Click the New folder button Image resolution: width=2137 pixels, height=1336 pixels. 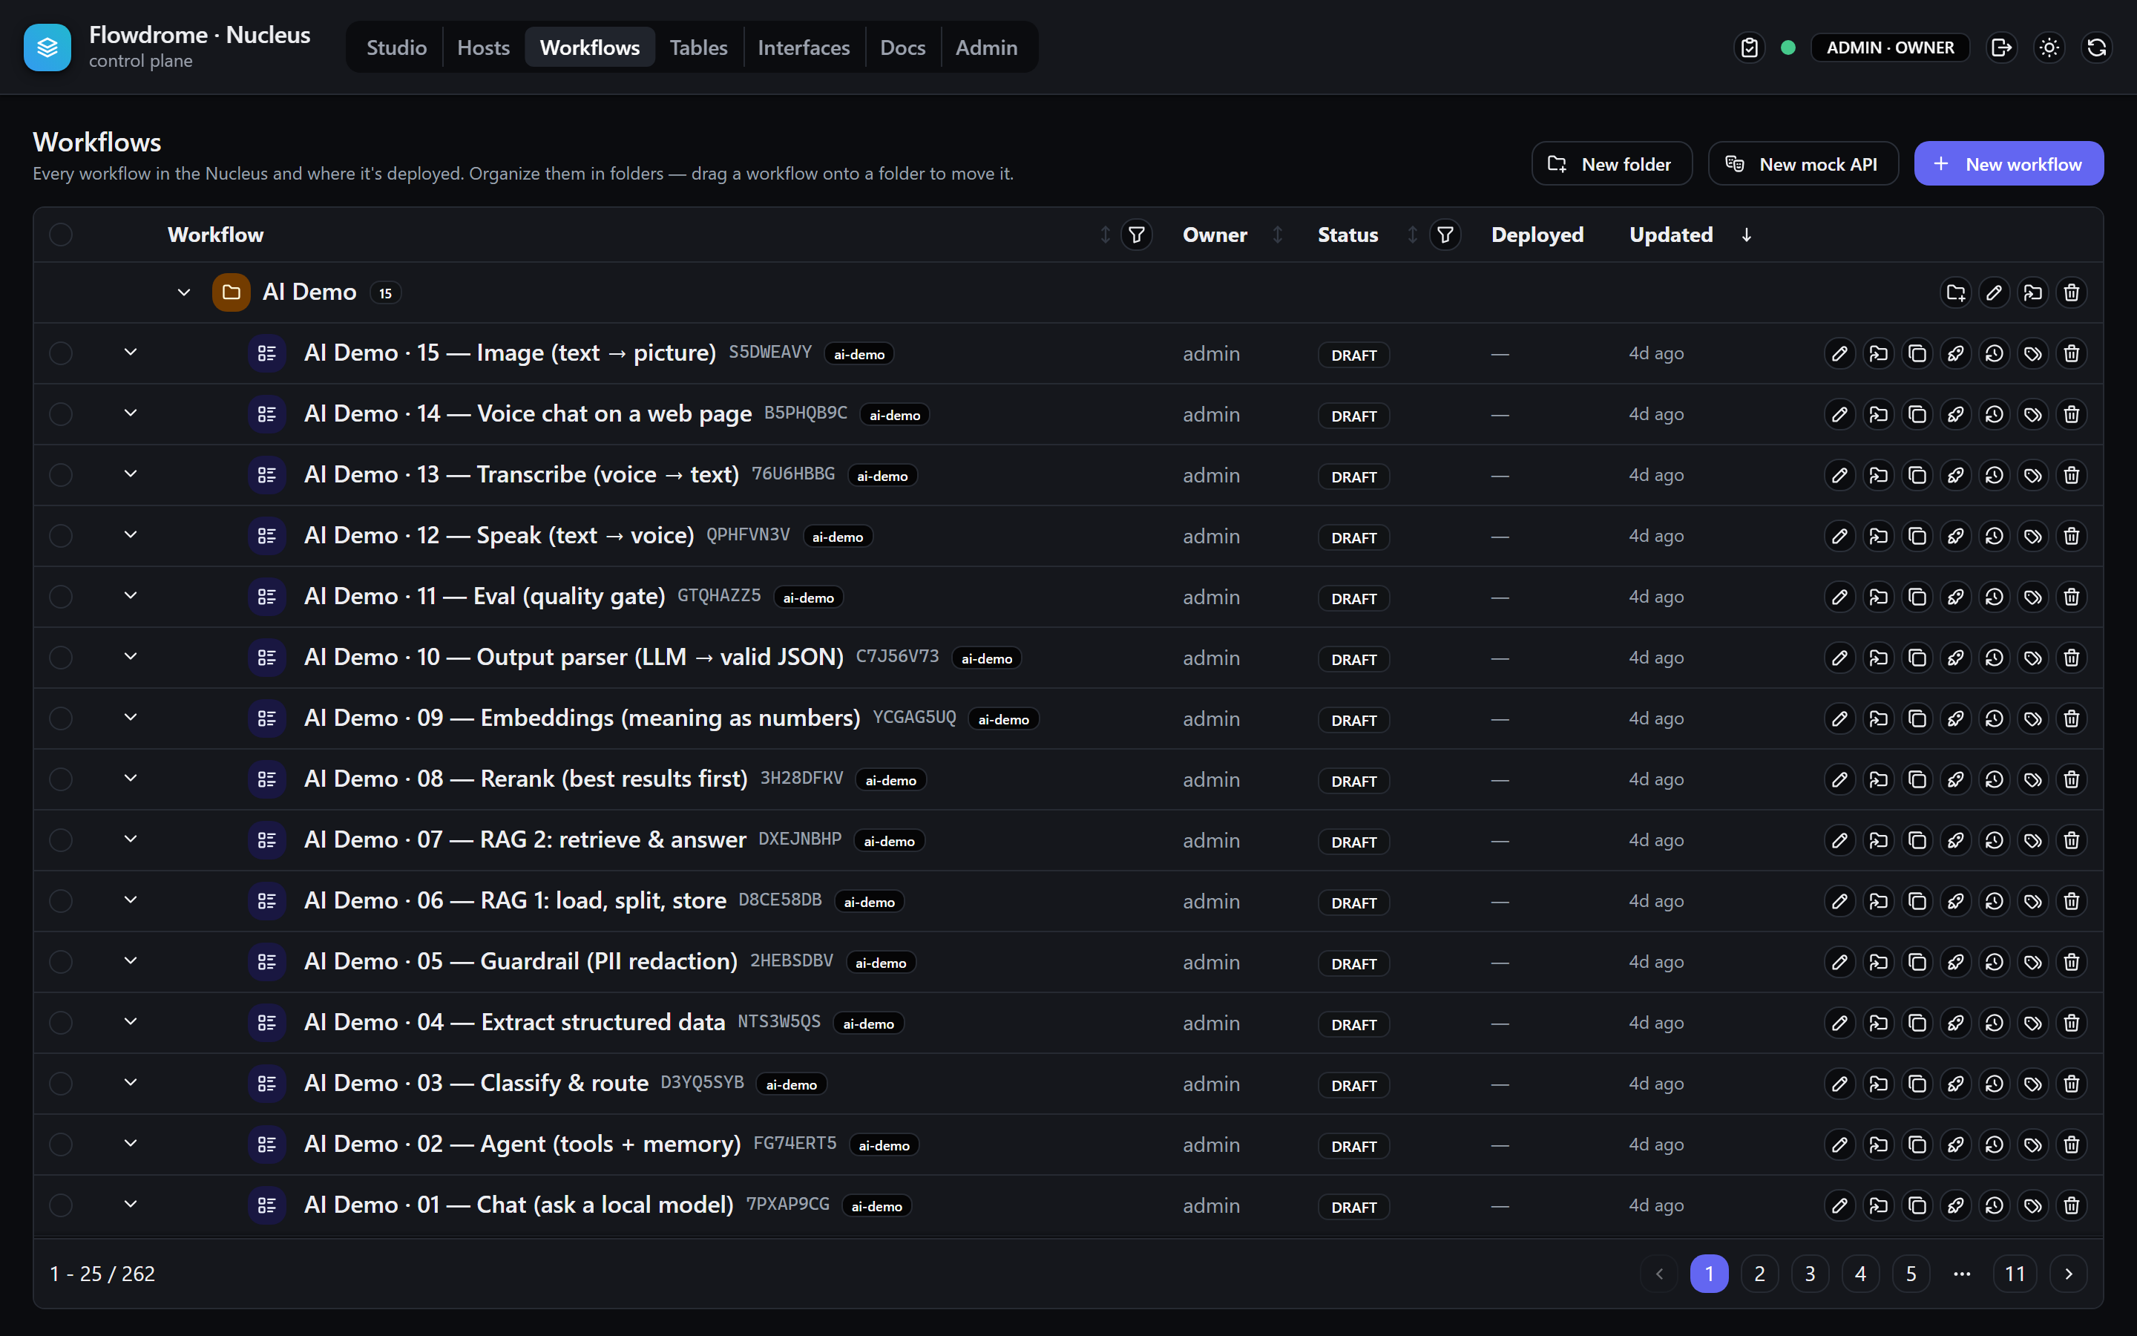click(1612, 164)
